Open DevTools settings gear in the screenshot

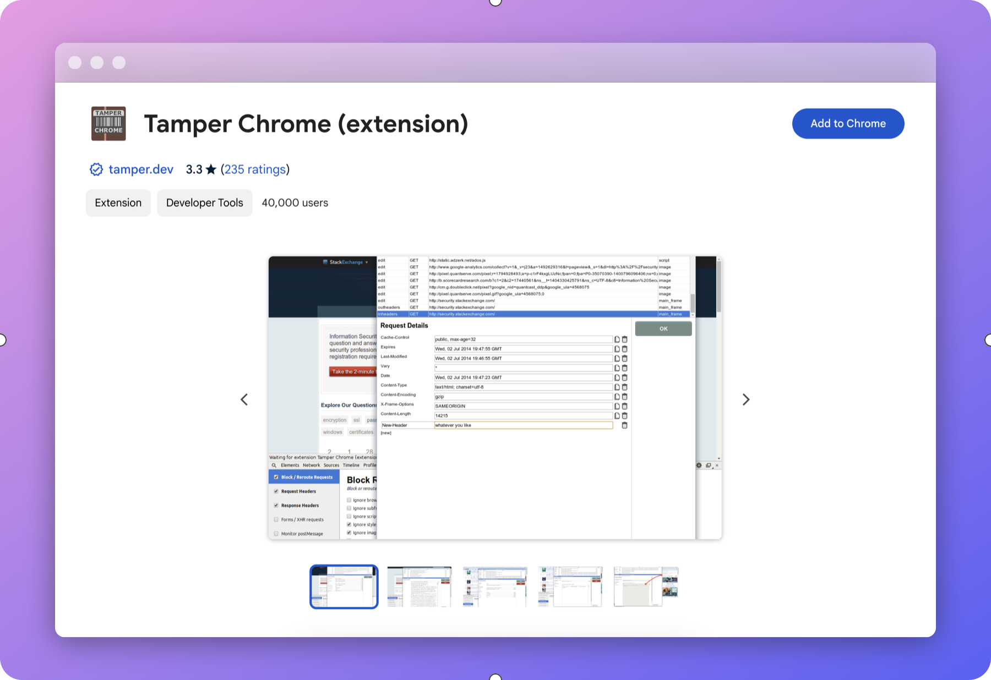click(699, 465)
